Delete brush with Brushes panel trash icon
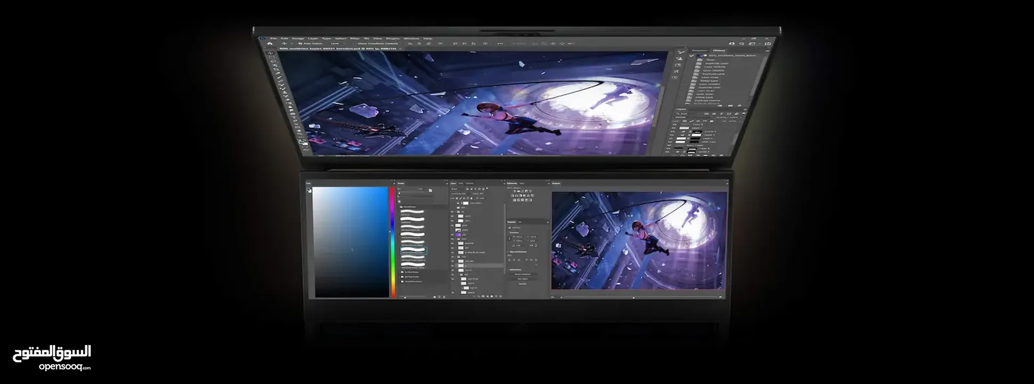 (444, 297)
